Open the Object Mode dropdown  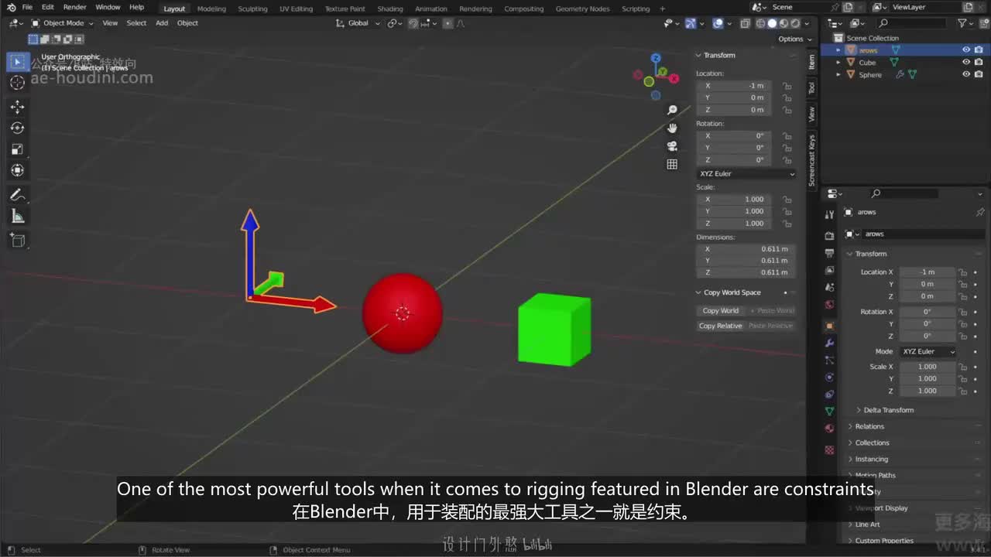click(62, 23)
